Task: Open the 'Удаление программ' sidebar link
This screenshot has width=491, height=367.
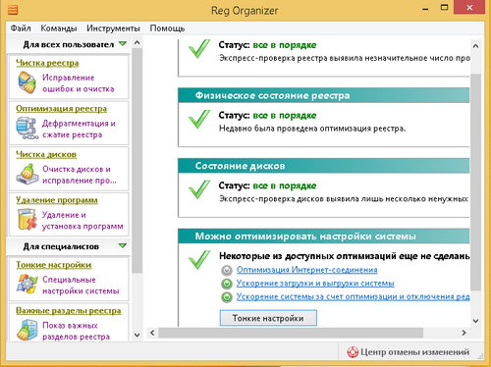Action: (57, 200)
